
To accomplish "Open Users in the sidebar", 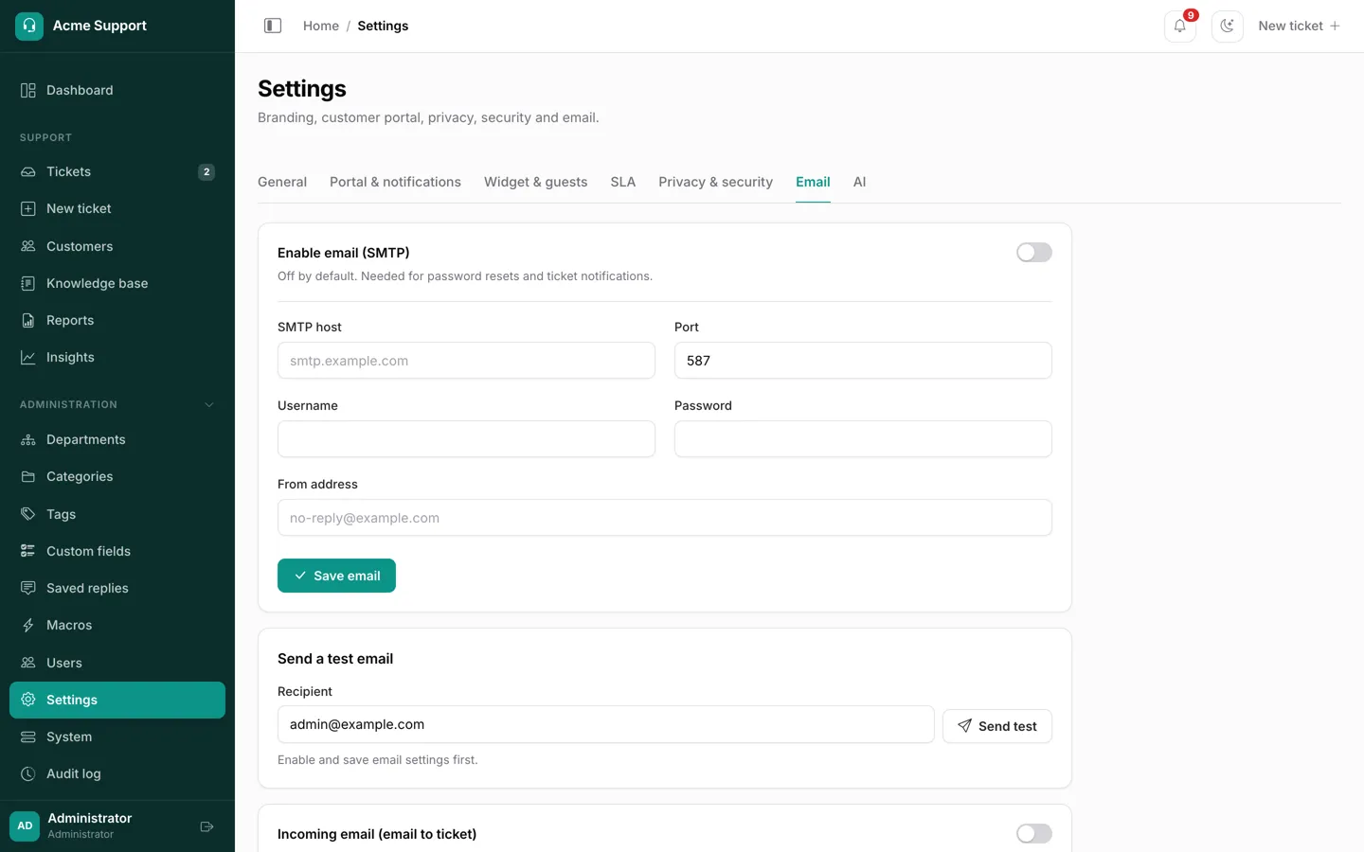I will (x=117, y=663).
